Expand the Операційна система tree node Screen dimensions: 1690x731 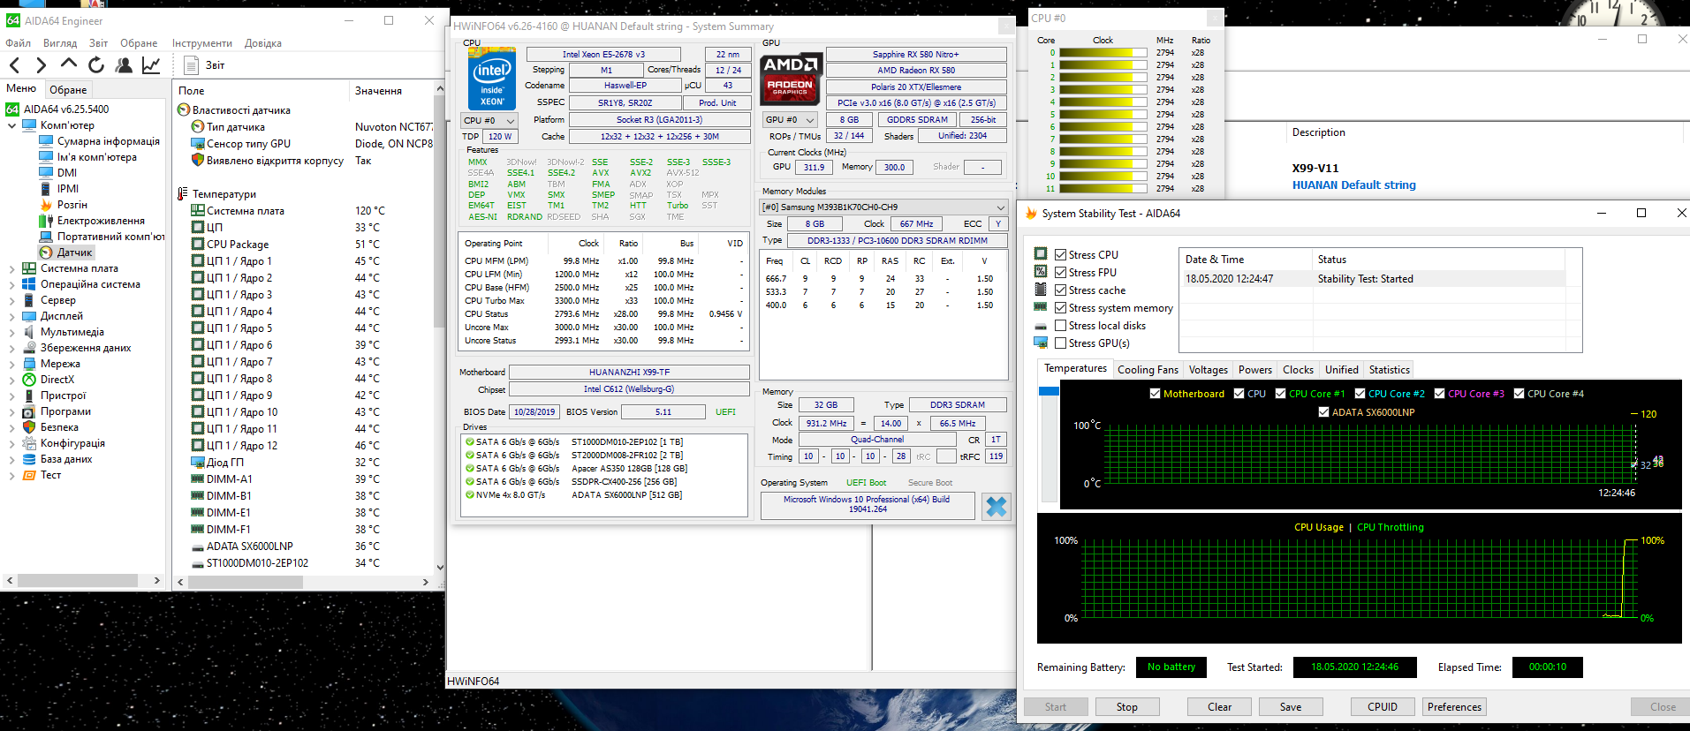pos(11,284)
